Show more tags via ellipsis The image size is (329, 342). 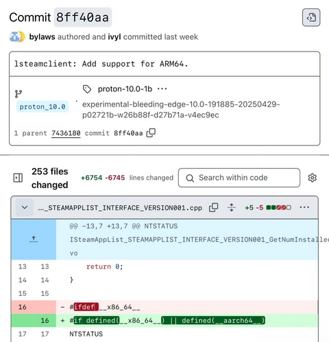[162, 89]
